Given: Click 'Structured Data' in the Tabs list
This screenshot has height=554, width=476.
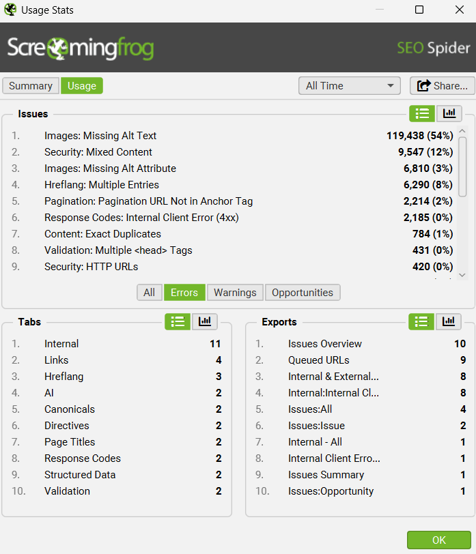Looking at the screenshot, I should 80,475.
